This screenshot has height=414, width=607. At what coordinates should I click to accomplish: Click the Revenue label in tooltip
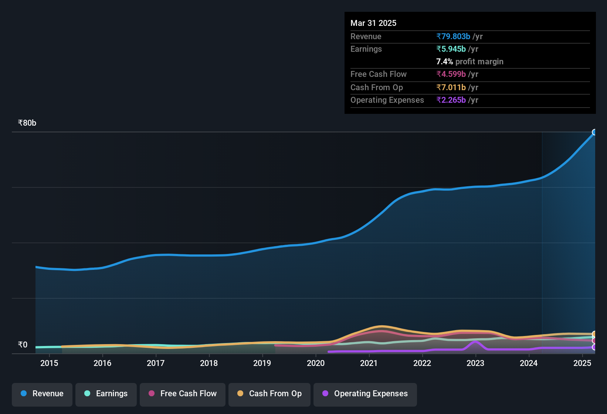click(x=366, y=37)
